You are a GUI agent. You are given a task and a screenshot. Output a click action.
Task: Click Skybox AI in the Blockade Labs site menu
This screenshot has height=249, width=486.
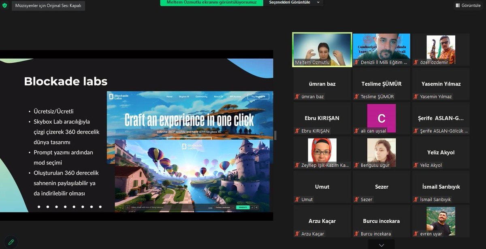coord(184,96)
